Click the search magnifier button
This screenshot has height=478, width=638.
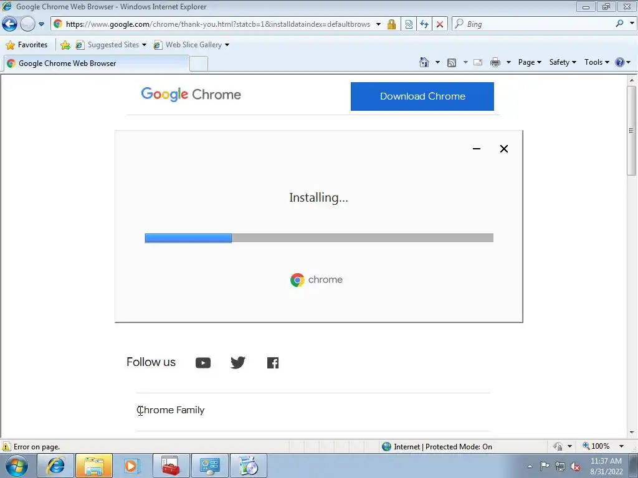[620, 24]
